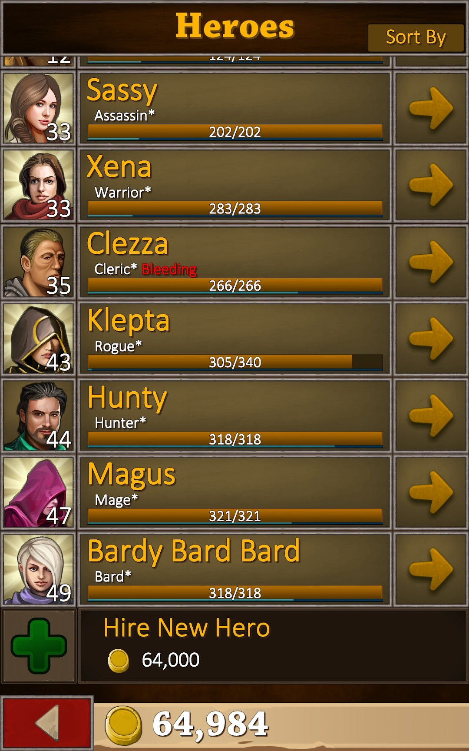Screen dimensions: 469x751
Task: Tap Klepta's hooded rogue portrait
Action: pyautogui.click(x=39, y=339)
